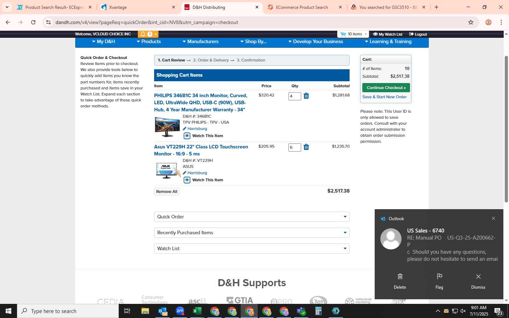Edit quantity field for PHILIPS monitor

pos(294,96)
